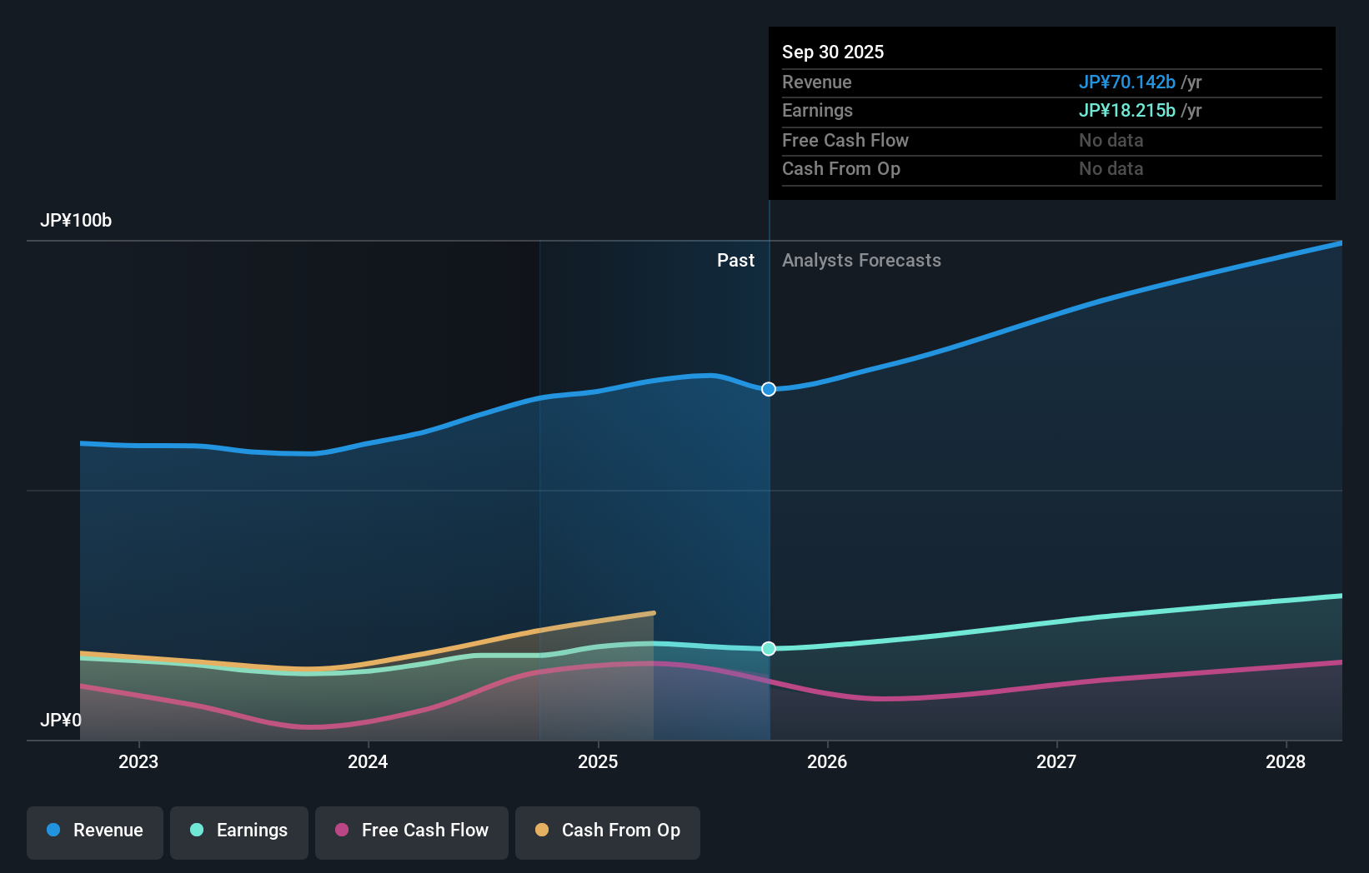Image resolution: width=1369 pixels, height=873 pixels.
Task: Click the JP¥100b axis gridline label
Action: click(76, 220)
